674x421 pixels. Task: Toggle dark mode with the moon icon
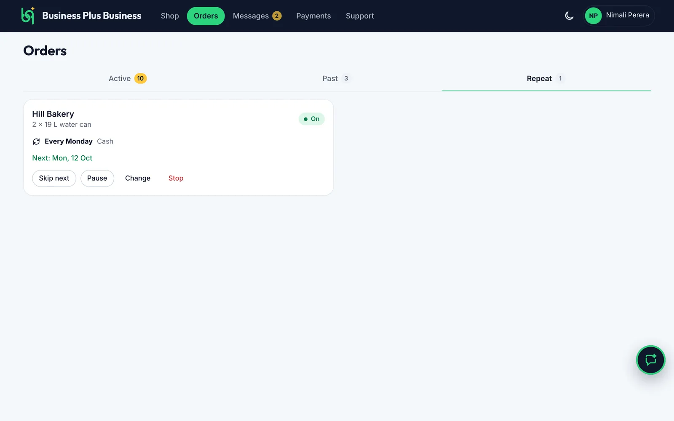(x=569, y=16)
